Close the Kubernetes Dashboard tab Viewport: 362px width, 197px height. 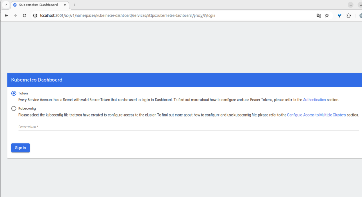(65, 5)
